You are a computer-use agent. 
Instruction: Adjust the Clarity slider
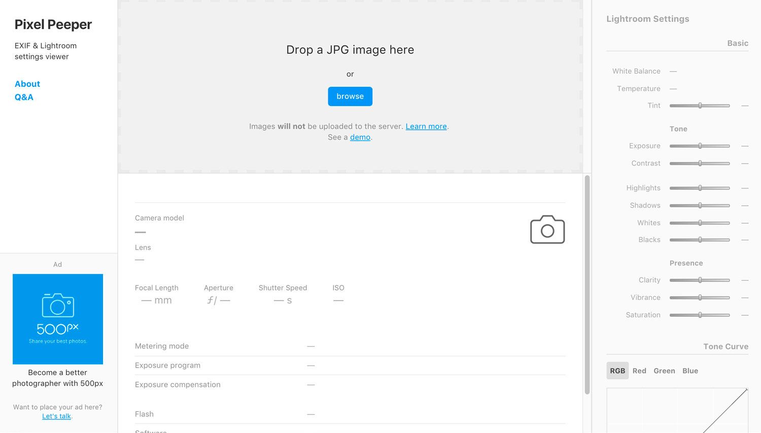click(700, 280)
